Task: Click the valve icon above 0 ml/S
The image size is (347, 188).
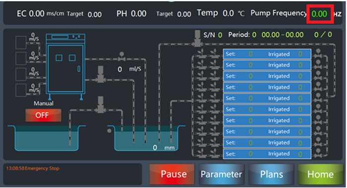Action: pos(121,57)
